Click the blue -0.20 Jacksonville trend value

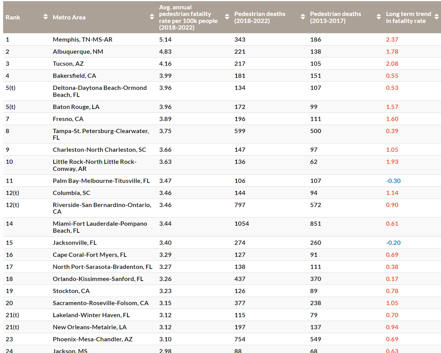point(393,242)
